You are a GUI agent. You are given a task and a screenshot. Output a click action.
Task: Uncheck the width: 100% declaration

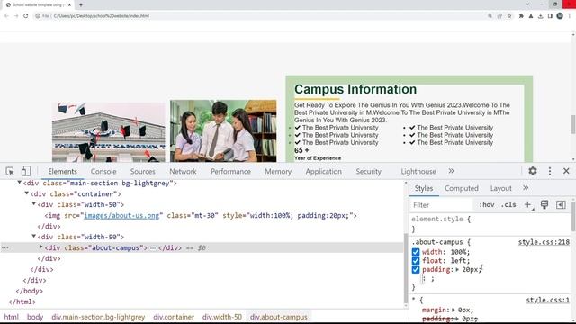pyautogui.click(x=416, y=252)
